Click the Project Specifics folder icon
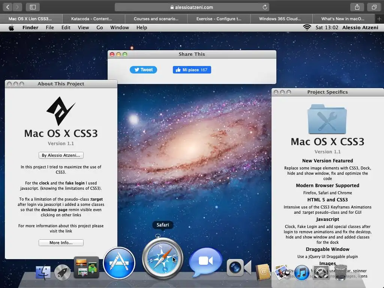The image size is (384, 288). coord(327,119)
